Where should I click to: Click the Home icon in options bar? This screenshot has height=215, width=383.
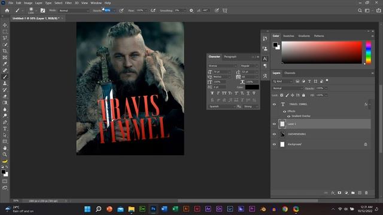click(x=7, y=11)
